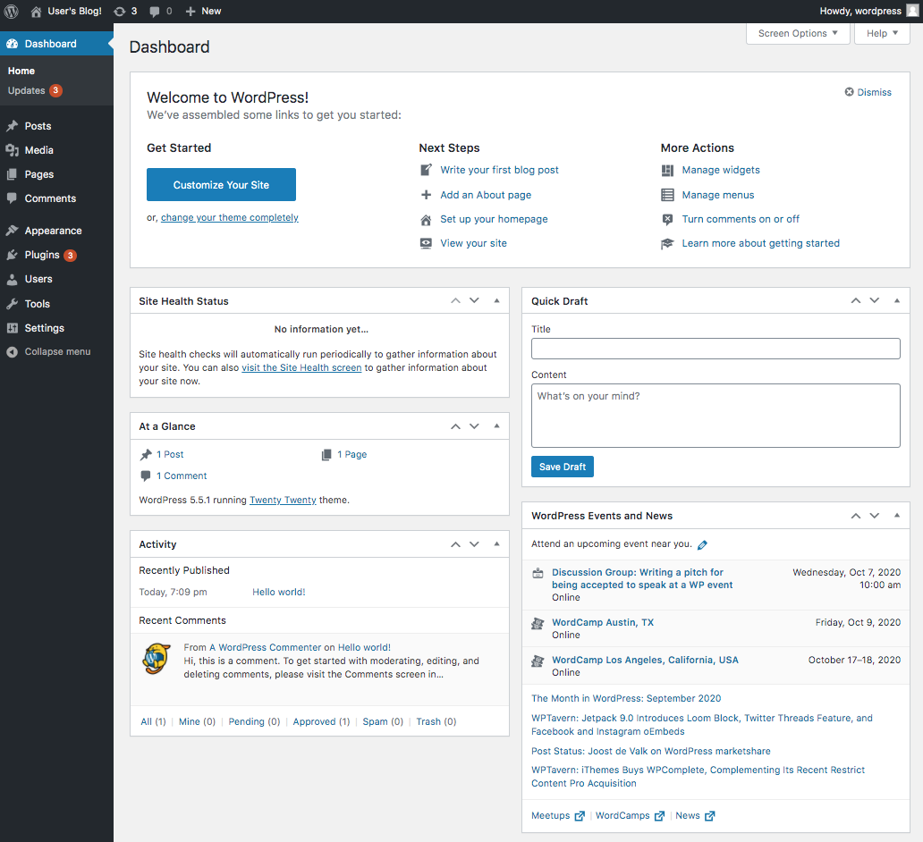
Task: Move the WordPress Events and News panel up
Action: 856,516
